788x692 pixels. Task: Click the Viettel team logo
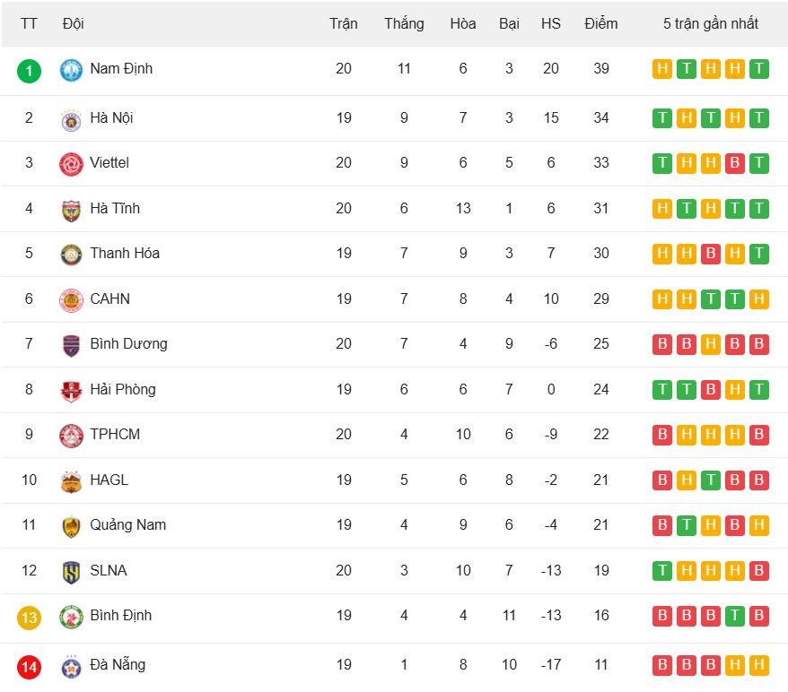click(x=71, y=164)
